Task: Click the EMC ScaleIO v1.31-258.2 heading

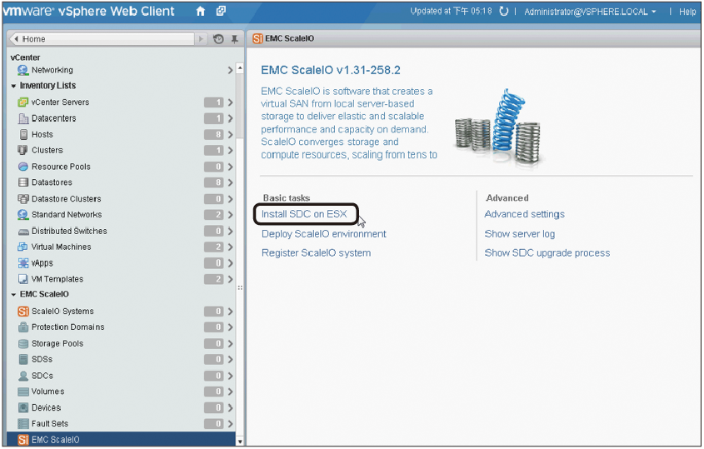Action: pyautogui.click(x=331, y=70)
